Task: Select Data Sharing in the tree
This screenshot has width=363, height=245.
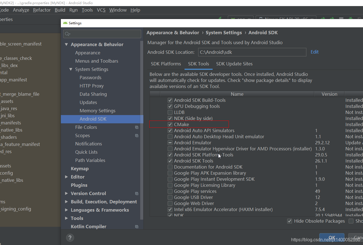Action: pyautogui.click(x=93, y=94)
